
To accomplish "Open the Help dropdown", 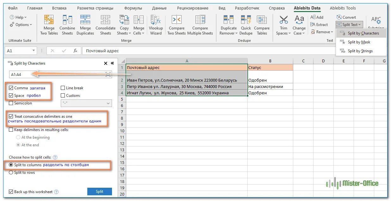I will coord(18,17).
